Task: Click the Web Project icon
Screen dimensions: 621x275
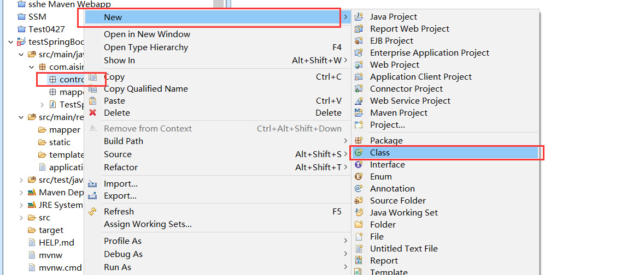Action: pyautogui.click(x=359, y=65)
